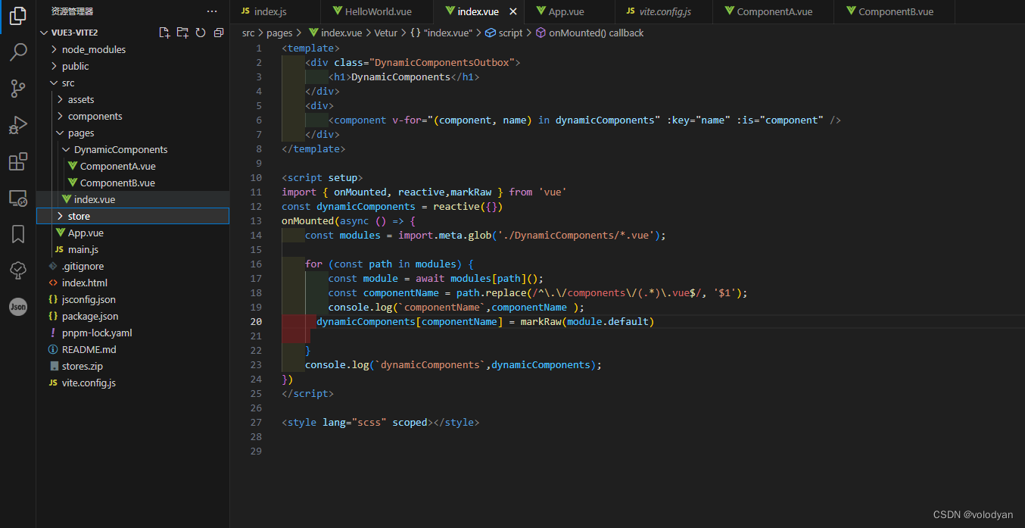Click line number 13 in the gutter
Image resolution: width=1025 pixels, height=528 pixels.
pyautogui.click(x=256, y=220)
